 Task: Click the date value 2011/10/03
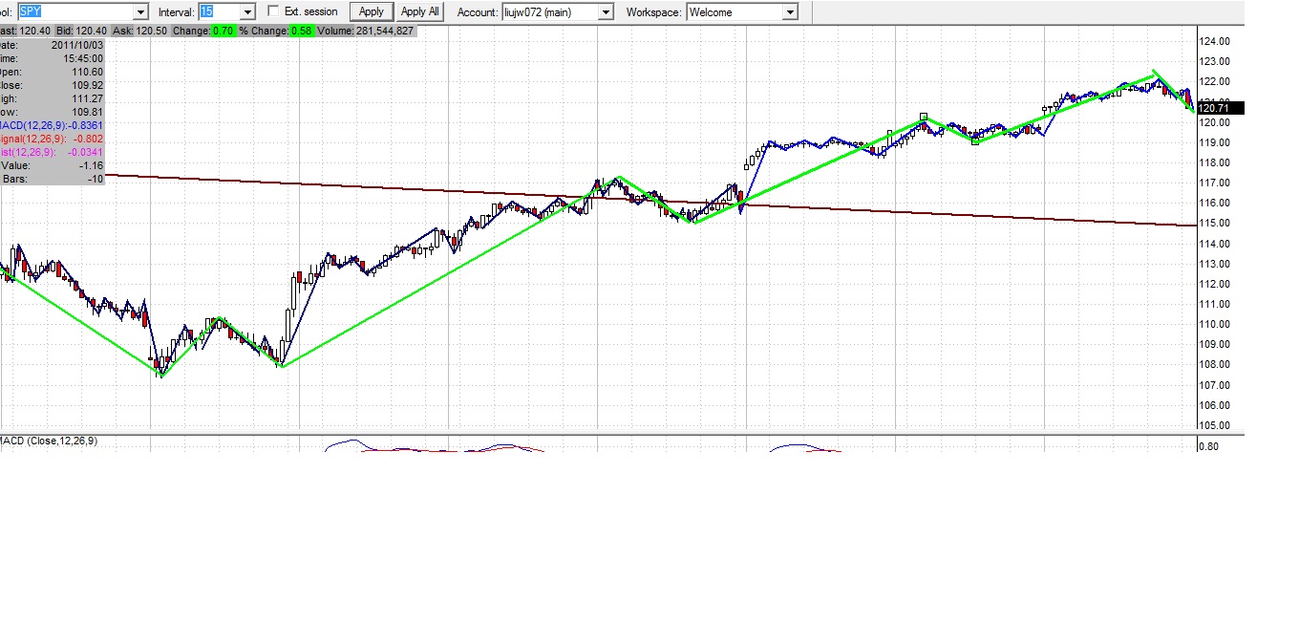click(x=78, y=44)
